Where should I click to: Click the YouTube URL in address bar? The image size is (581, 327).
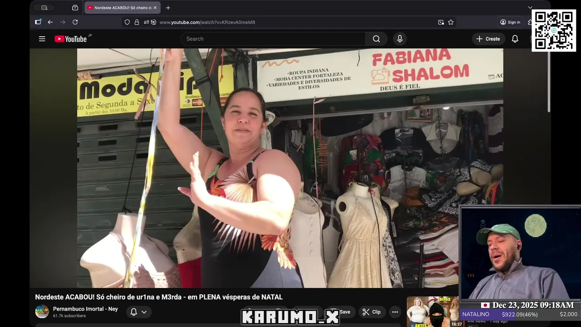click(x=207, y=22)
